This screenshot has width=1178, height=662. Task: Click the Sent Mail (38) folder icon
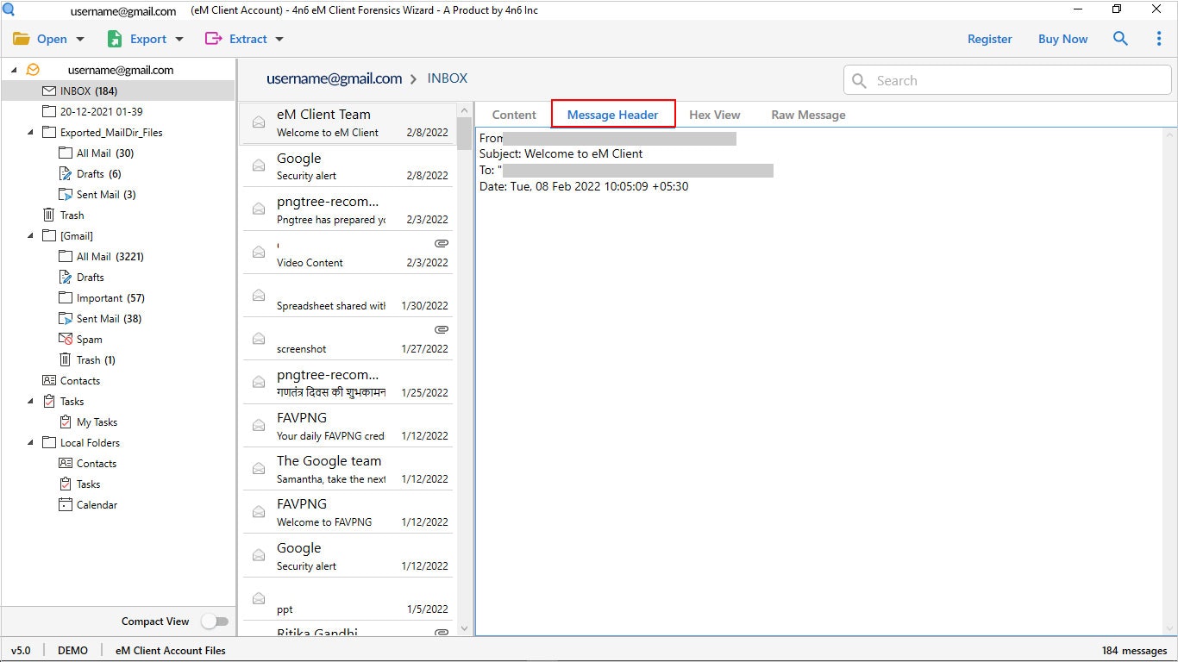(x=66, y=318)
